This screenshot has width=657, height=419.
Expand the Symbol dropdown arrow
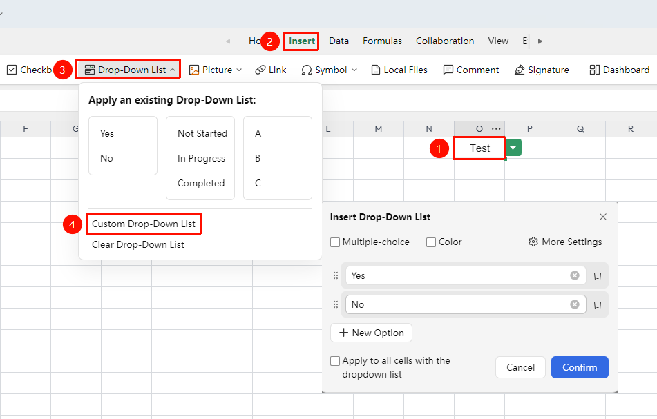[x=354, y=70]
